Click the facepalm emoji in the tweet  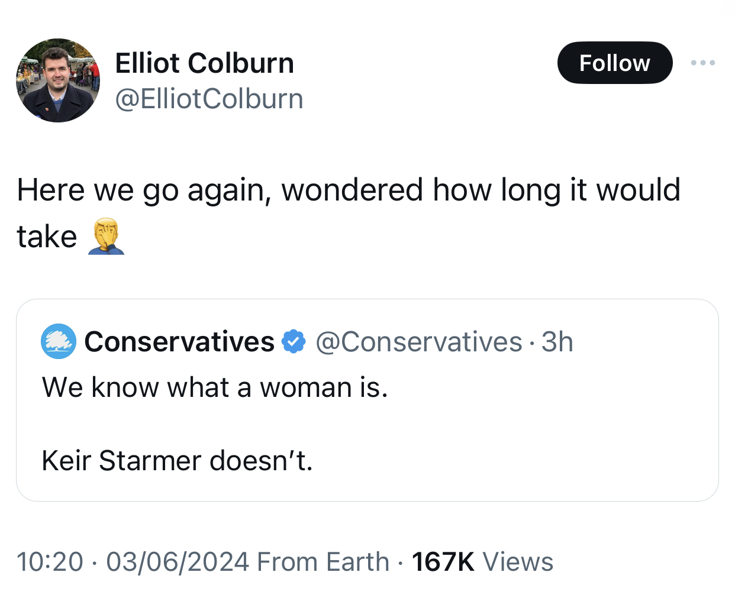(107, 236)
